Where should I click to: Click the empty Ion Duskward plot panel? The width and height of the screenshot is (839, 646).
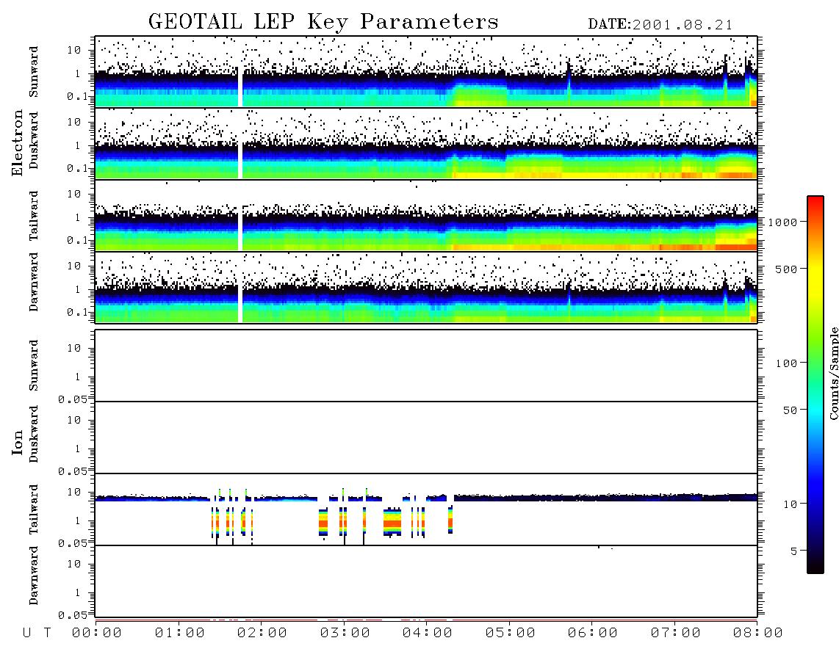click(426, 438)
